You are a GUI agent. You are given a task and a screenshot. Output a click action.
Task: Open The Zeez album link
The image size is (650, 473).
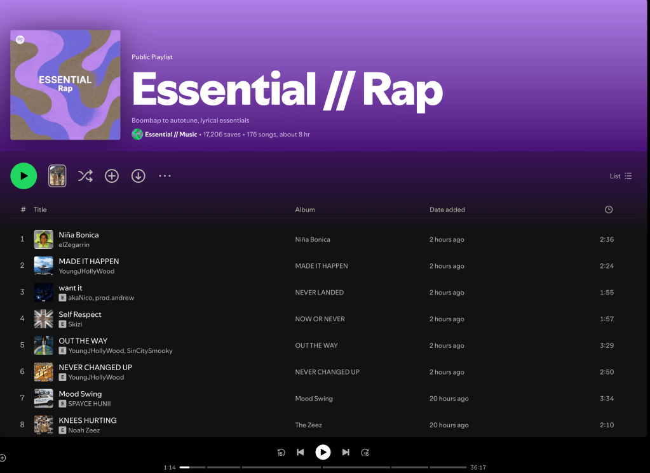click(x=308, y=425)
